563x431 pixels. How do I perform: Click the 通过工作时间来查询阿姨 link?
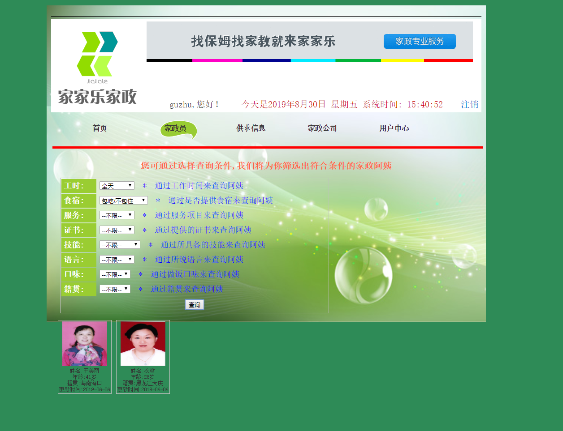pos(199,185)
